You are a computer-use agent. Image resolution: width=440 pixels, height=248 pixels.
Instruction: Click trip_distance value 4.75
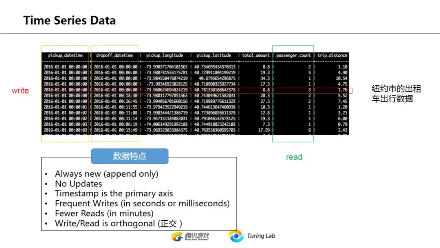[x=343, y=84]
